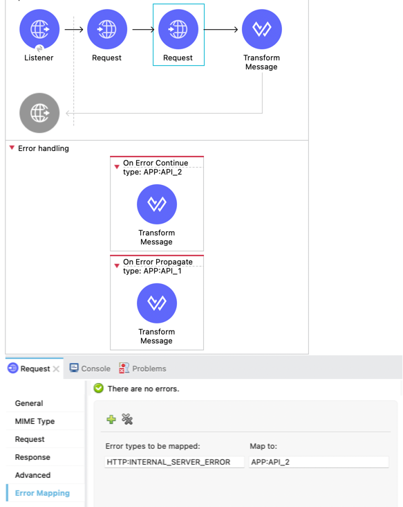This screenshot has height=507, width=403.
Task: Click the APP:API_2 Map to field
Action: tap(319, 462)
